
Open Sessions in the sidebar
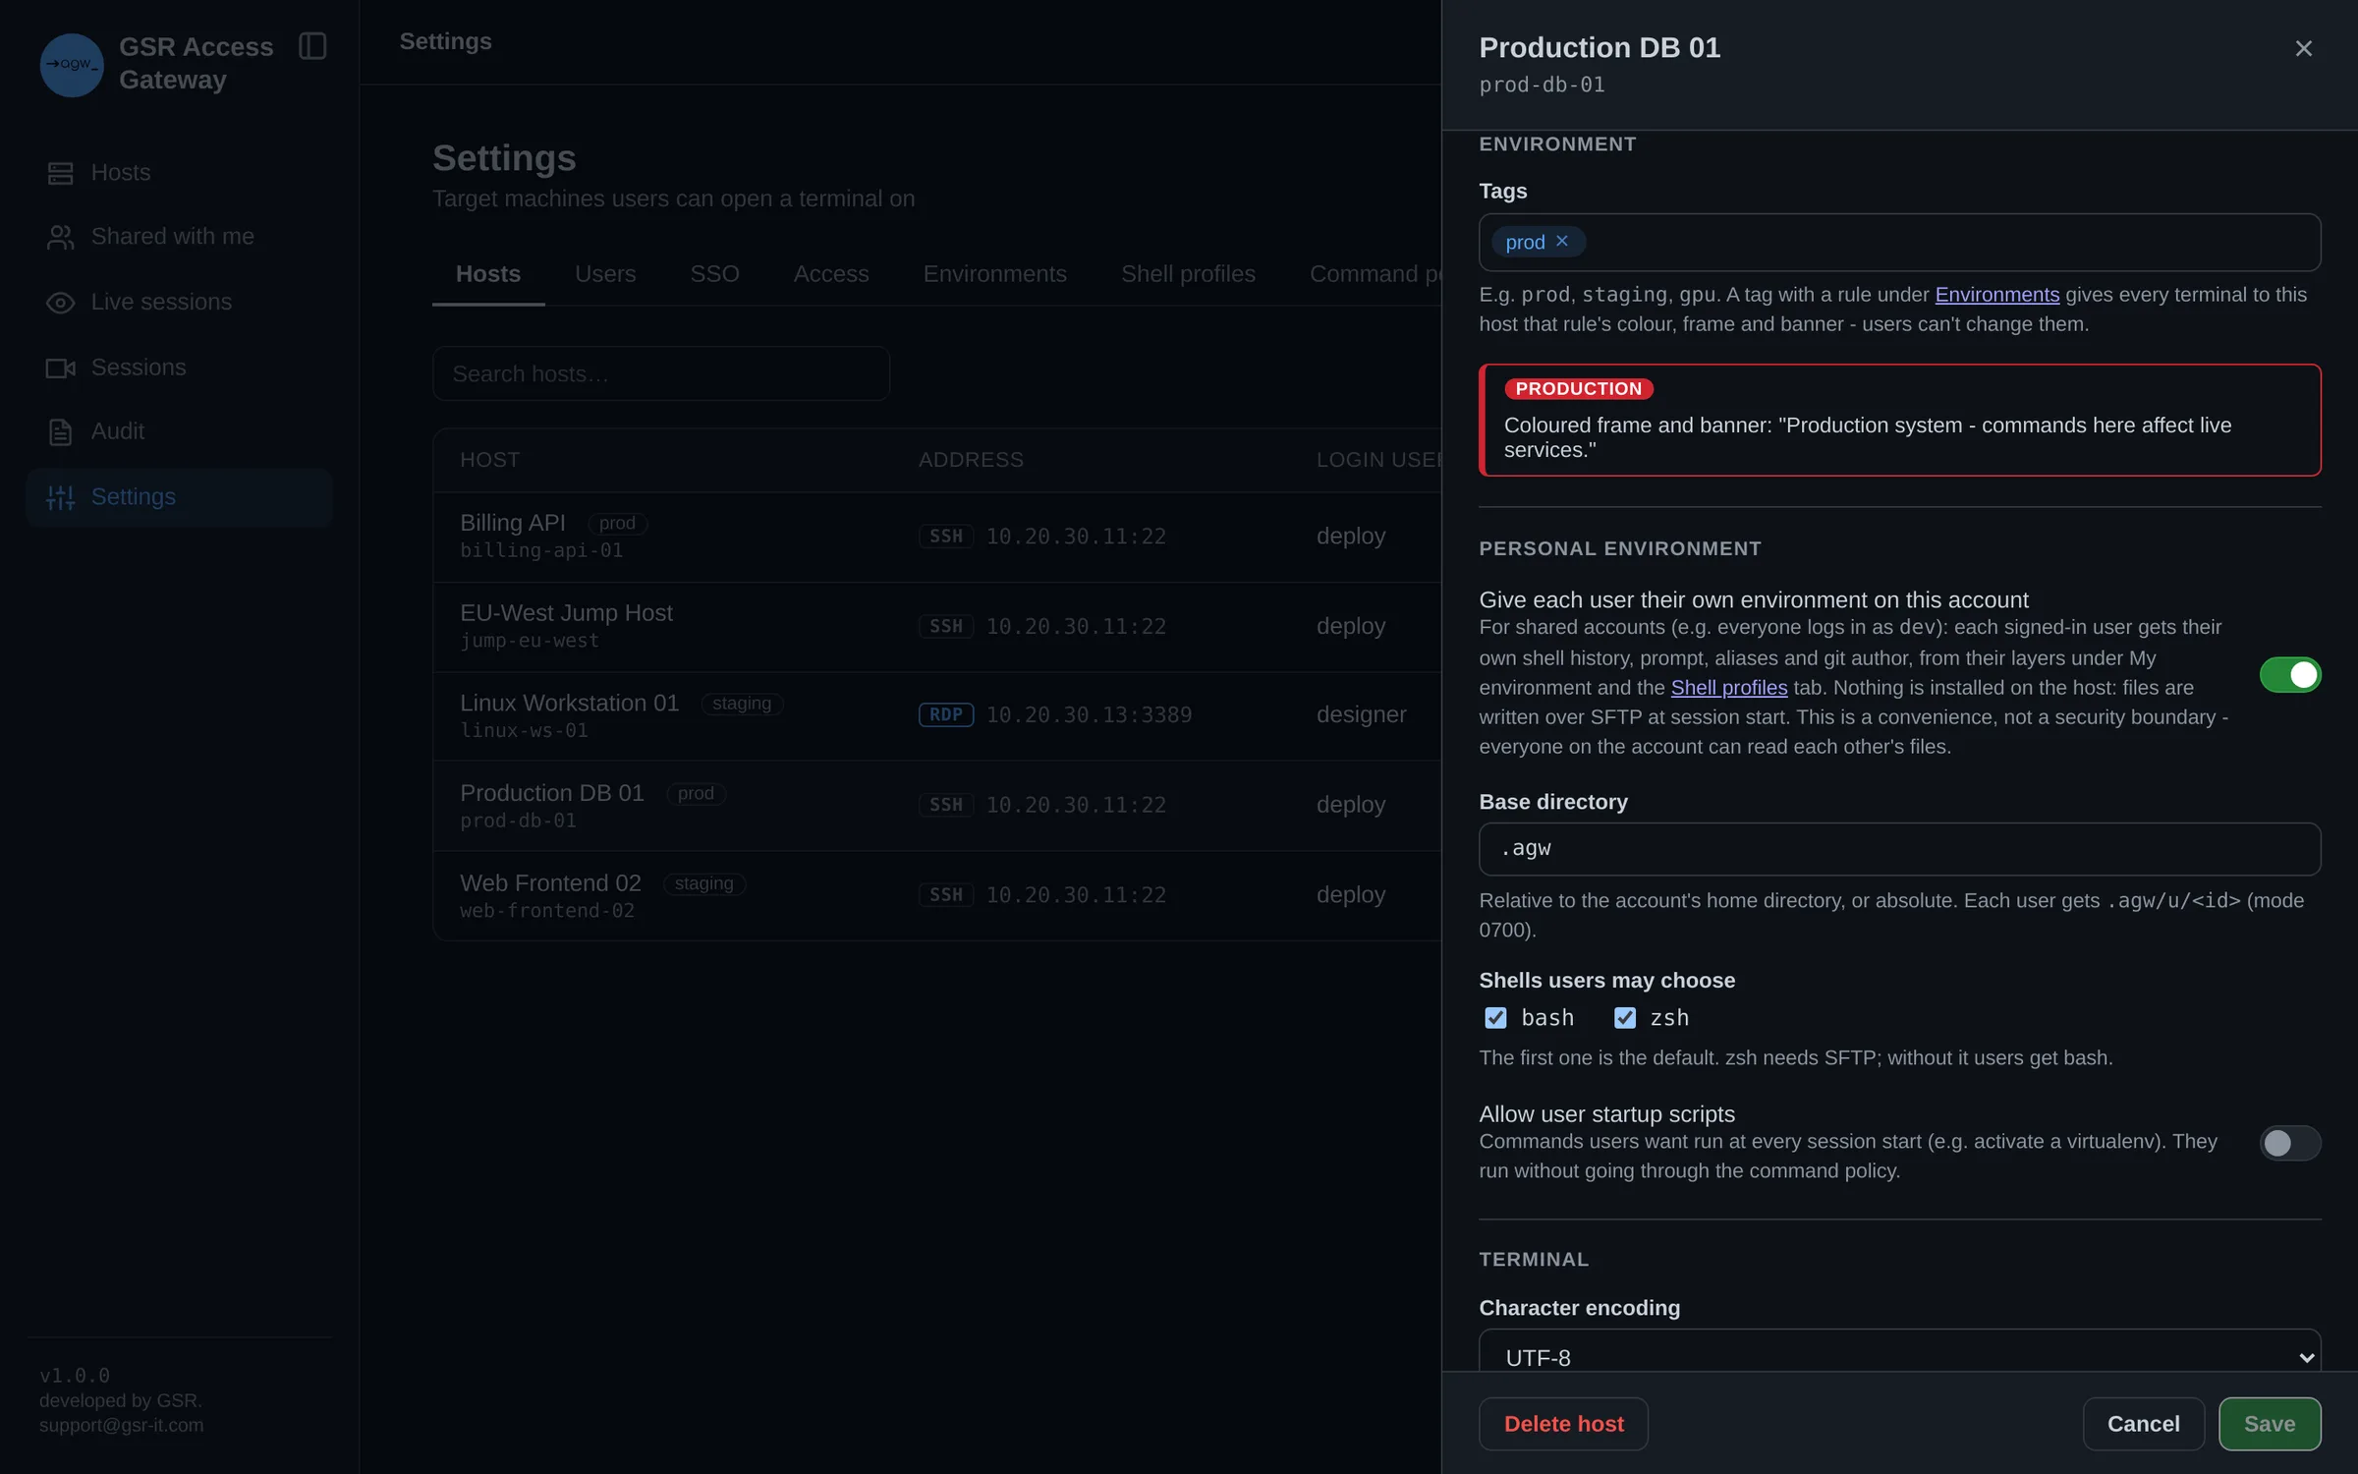(x=179, y=368)
